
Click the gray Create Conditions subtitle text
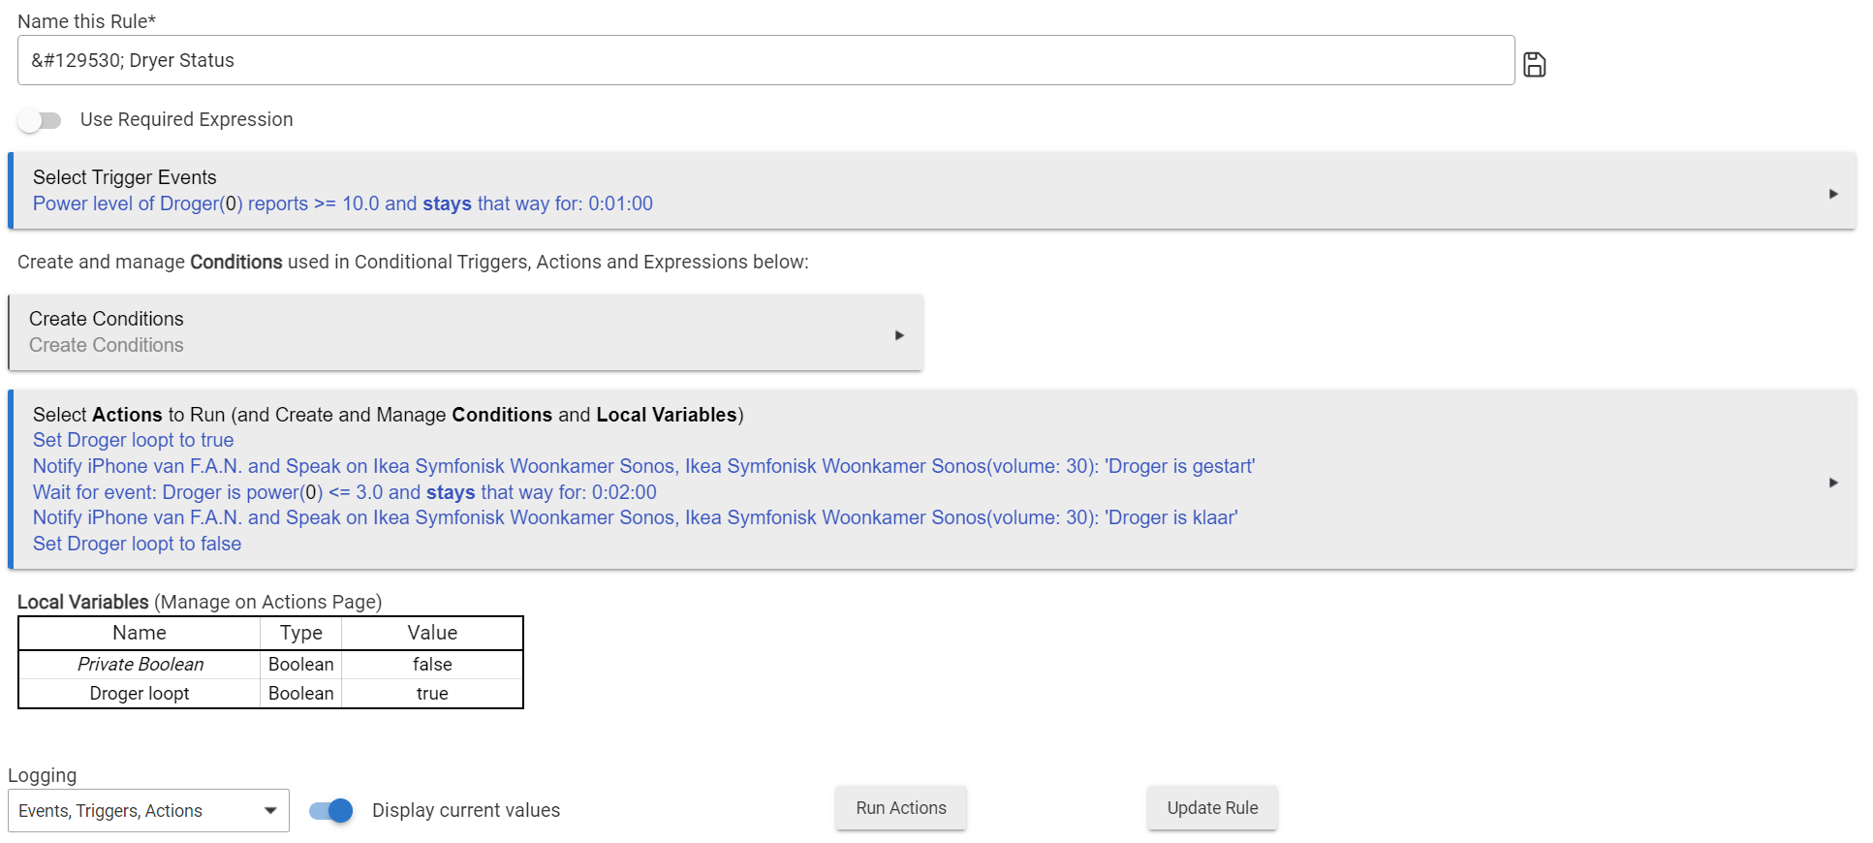106,345
